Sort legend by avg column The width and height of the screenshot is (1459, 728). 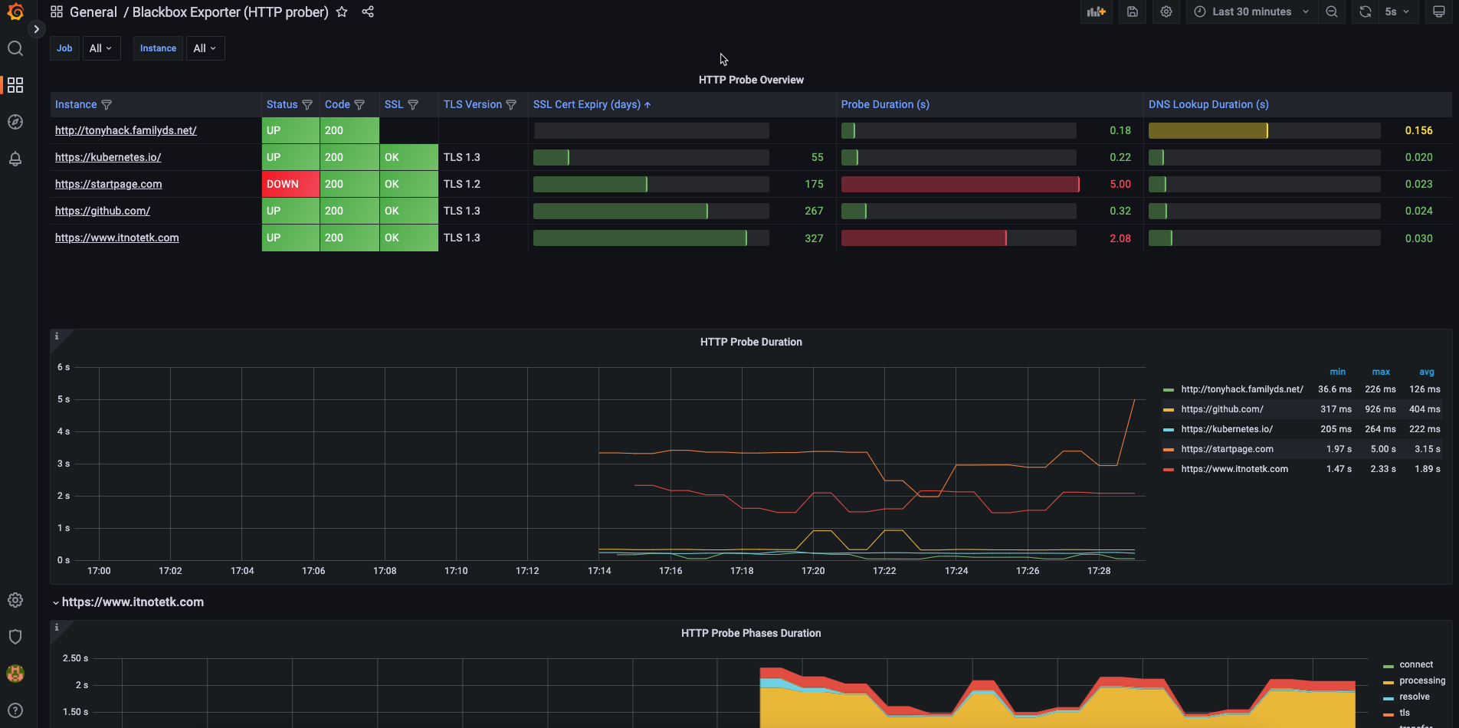pyautogui.click(x=1427, y=372)
